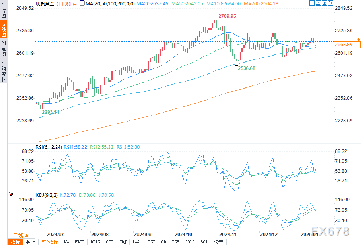Viewport: 361px width, 245px height.
Task: Apply the CCI indicator
Action: tap(109, 242)
